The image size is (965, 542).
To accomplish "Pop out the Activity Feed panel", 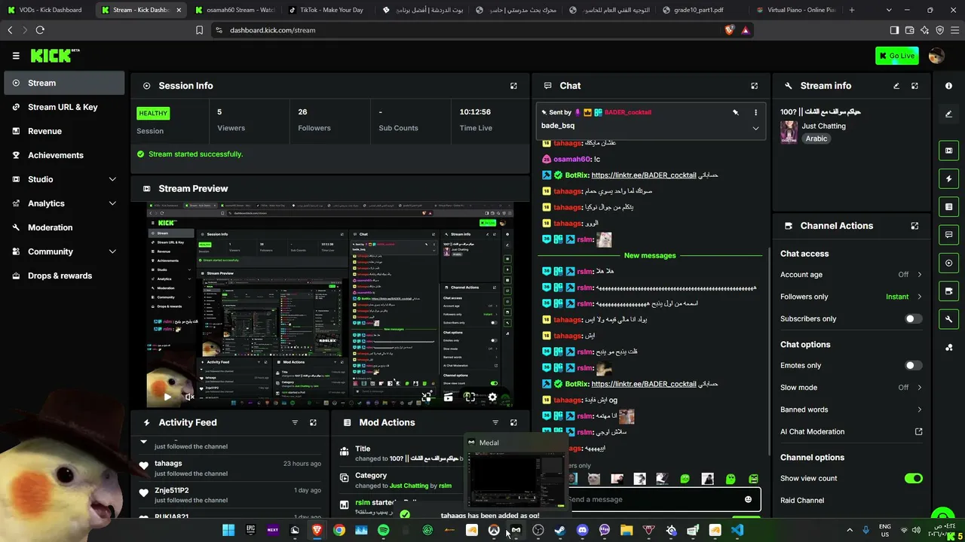I will 313,423.
